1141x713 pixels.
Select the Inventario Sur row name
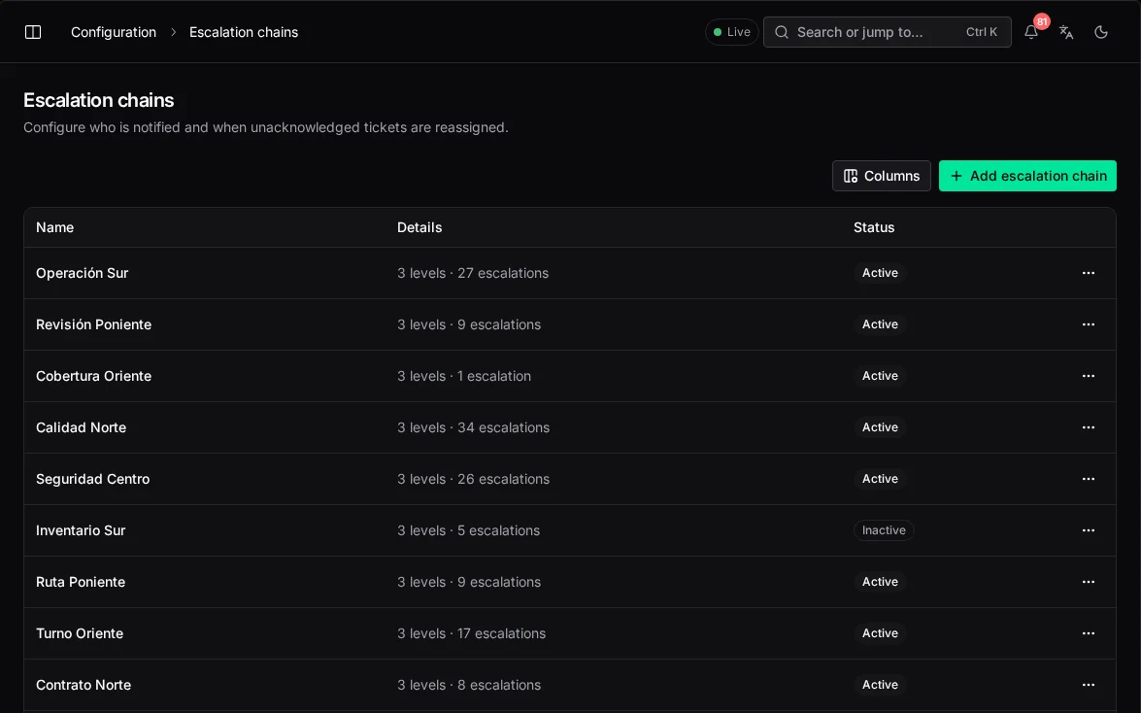pos(81,530)
